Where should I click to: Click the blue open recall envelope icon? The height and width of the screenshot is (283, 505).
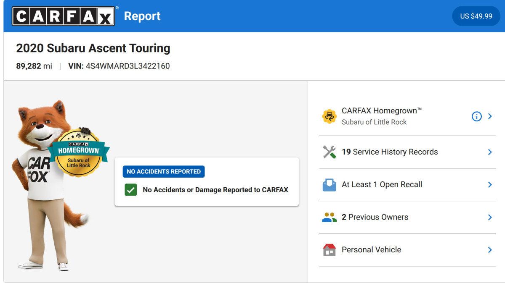pyautogui.click(x=329, y=185)
